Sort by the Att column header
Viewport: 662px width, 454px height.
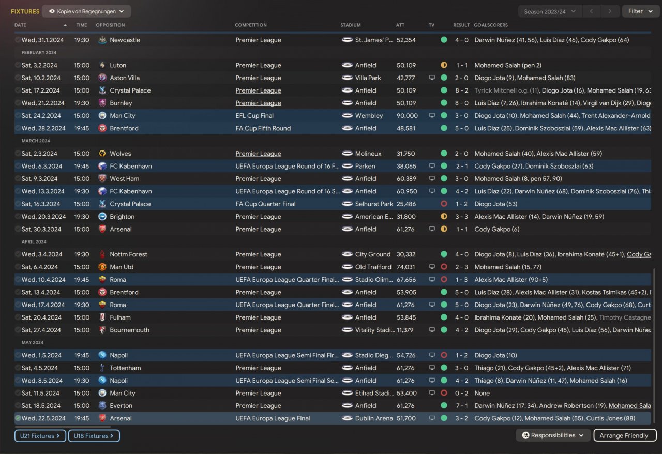pos(400,25)
